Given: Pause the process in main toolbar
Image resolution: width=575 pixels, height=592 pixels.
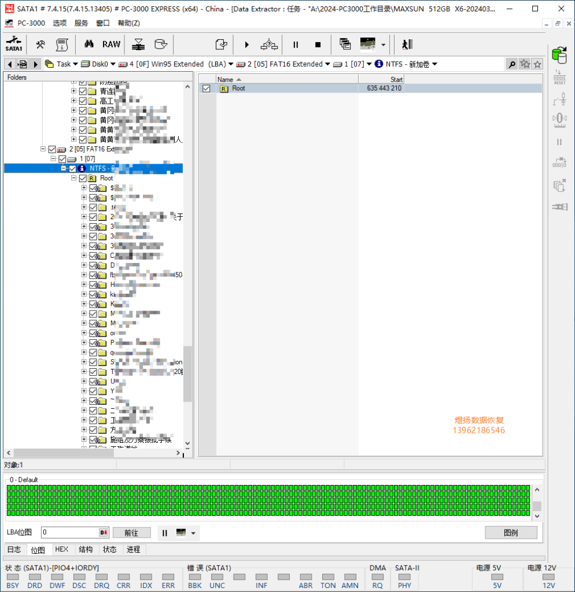Looking at the screenshot, I should tap(296, 45).
